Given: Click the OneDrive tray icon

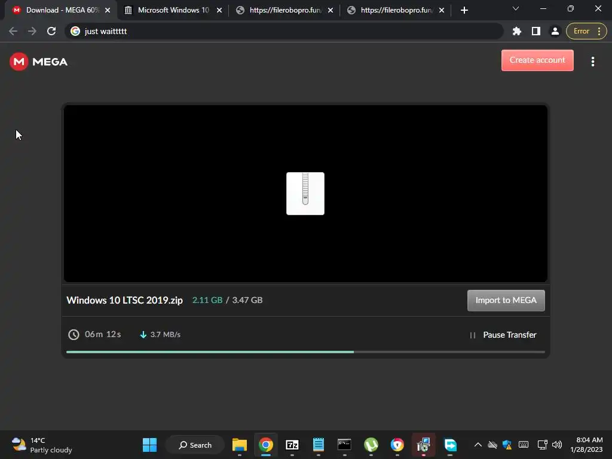Looking at the screenshot, I should (x=492, y=445).
